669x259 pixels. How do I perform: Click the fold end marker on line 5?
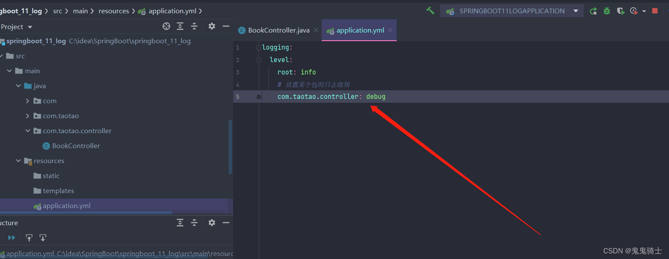tap(259, 97)
